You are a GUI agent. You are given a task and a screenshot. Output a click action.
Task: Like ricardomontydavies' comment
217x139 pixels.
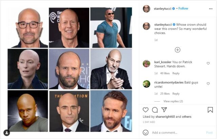click(x=208, y=83)
